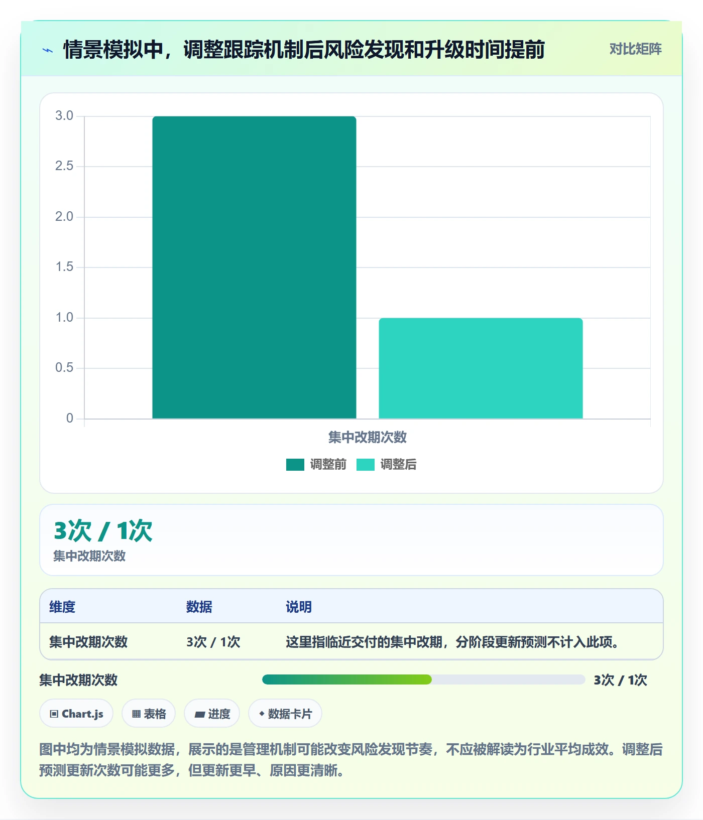The image size is (703, 820).
Task: Click the 3次 / 1次 table cell
Action: tap(213, 642)
